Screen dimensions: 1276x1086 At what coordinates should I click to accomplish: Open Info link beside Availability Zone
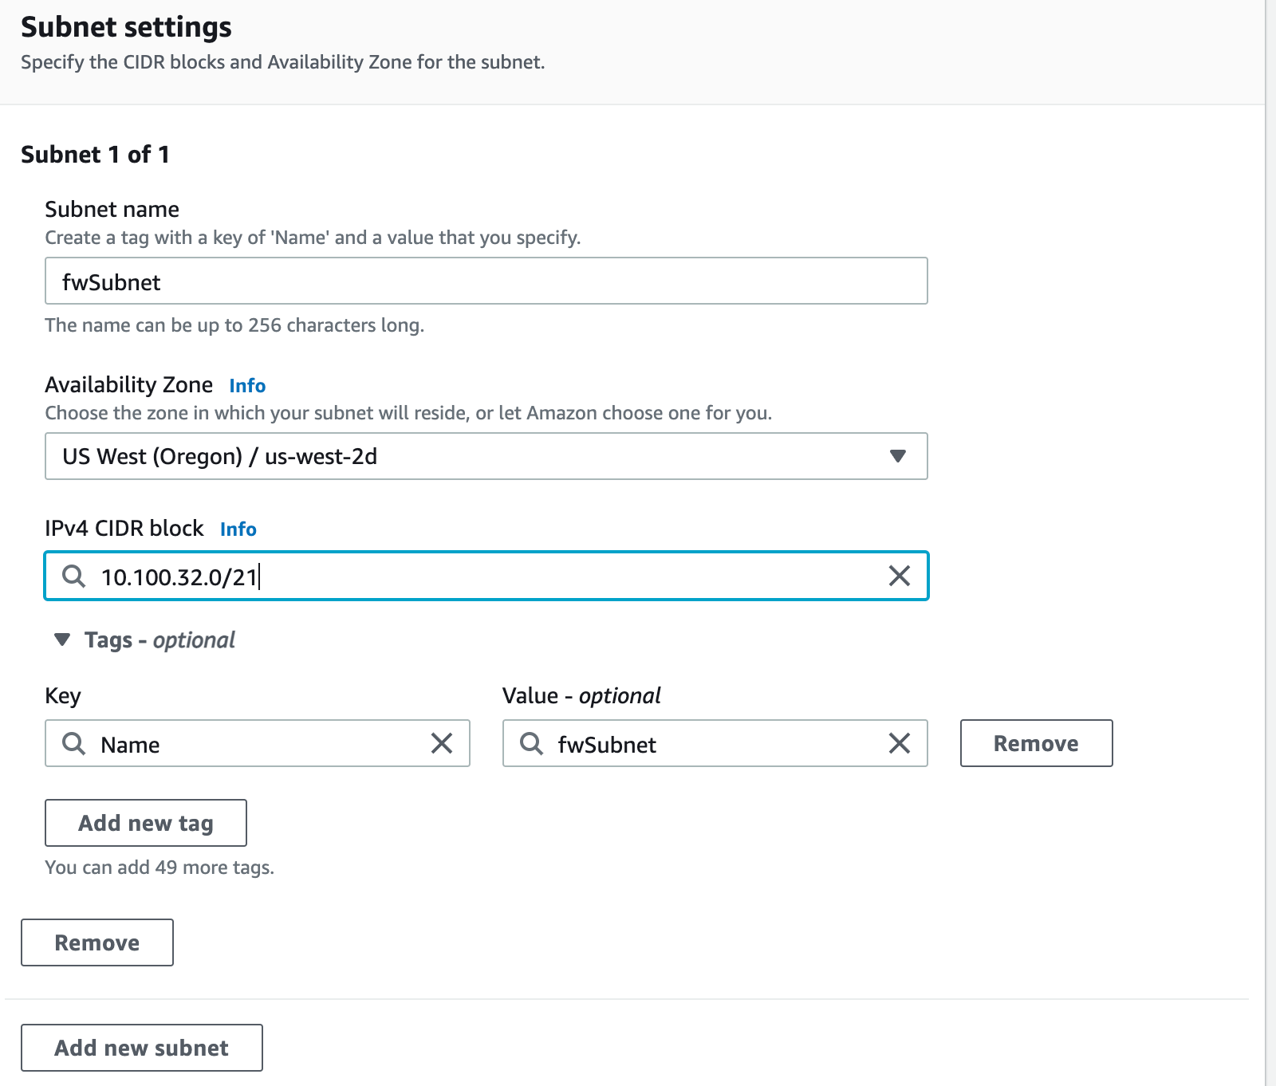(247, 386)
